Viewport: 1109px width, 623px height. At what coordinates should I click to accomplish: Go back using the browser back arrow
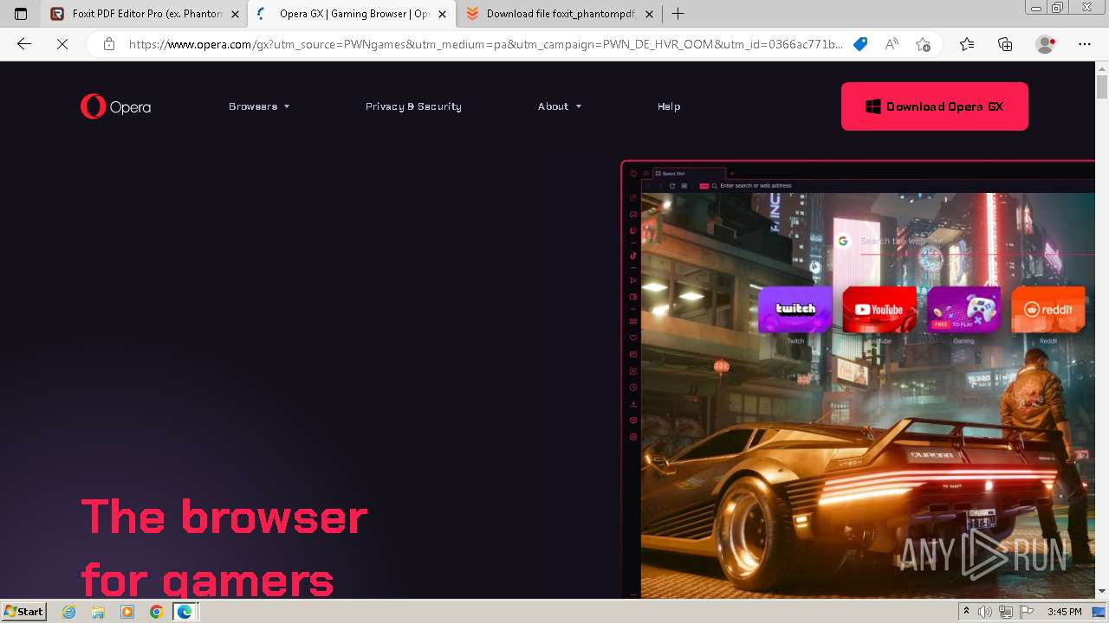pyautogui.click(x=24, y=44)
